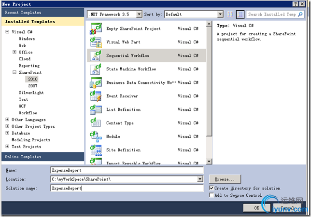Viewport: 311px width, 217px height.
Task: Open the Location path dropdown arrow
Action: 200,179
